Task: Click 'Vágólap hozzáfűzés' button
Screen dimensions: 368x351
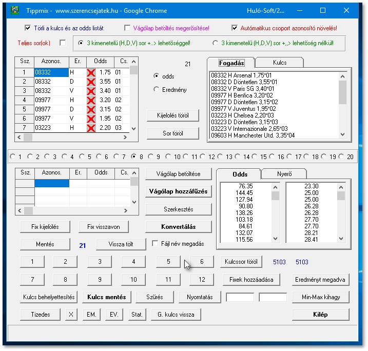Action: point(179,191)
